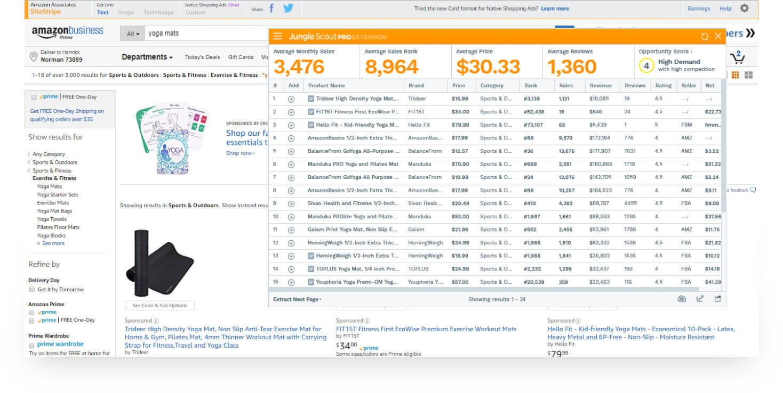Screen dimensions: 783x393
Task: Open Today's Deals
Action: [x=203, y=58]
